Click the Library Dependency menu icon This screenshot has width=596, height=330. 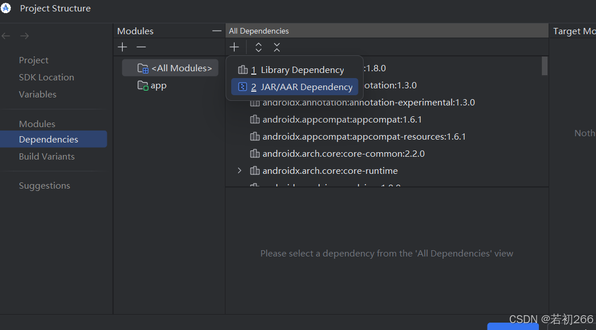tap(243, 70)
